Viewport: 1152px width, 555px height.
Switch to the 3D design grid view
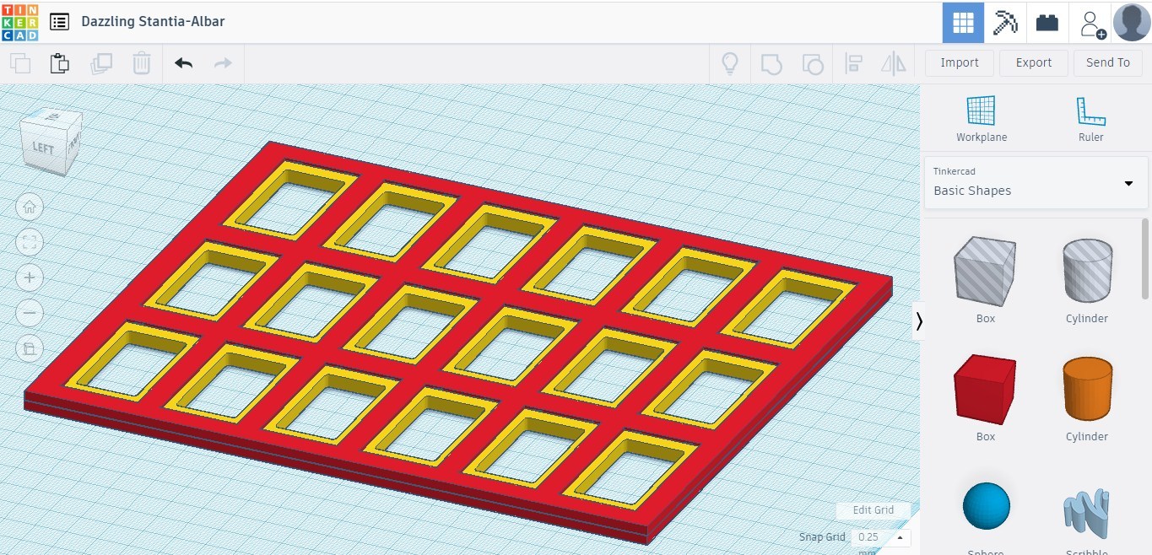pos(963,23)
